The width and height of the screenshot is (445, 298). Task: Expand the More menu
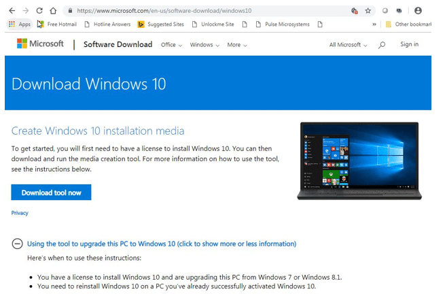(x=237, y=45)
